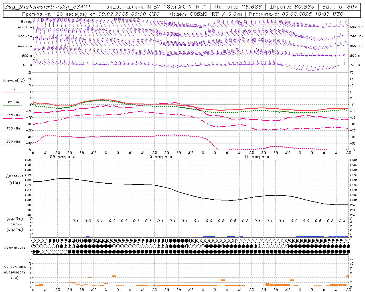Click the left 500 м wind level label
The height and width of the screenshot is (292, 365).
pos(27,56)
